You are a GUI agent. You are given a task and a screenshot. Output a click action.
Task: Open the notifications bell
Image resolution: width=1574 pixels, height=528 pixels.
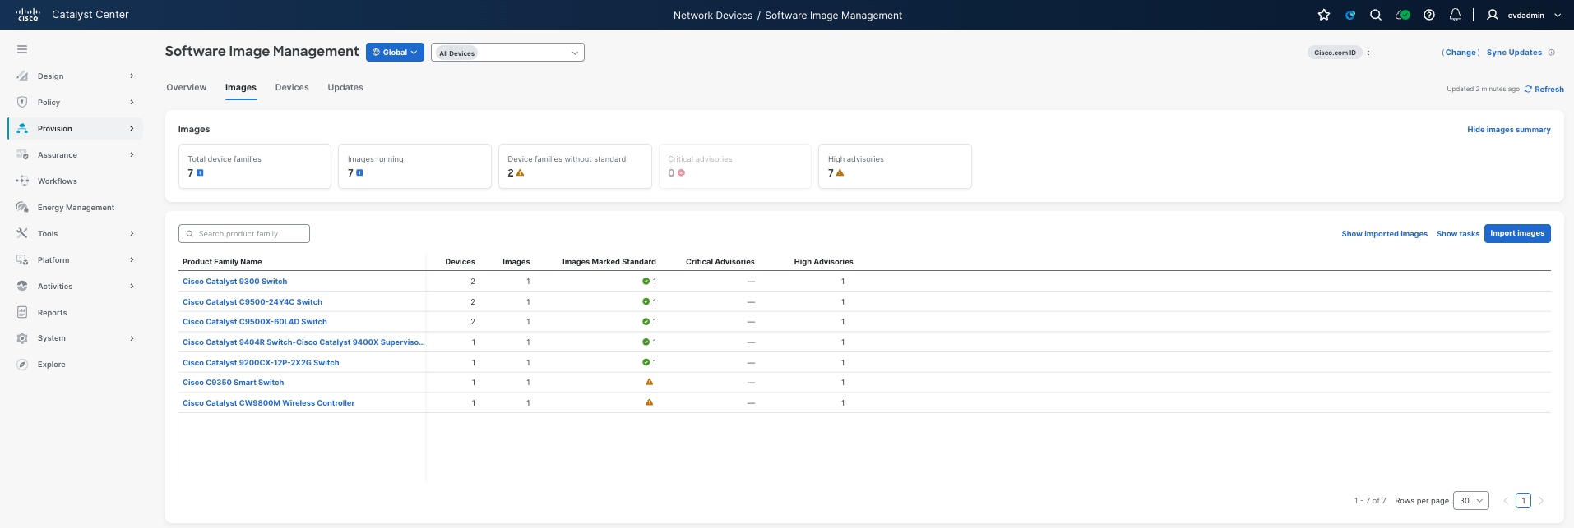1456,15
